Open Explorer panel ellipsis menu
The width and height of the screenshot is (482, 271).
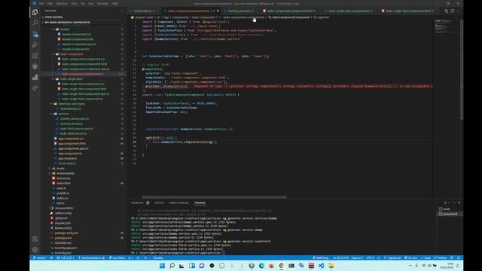tap(122, 11)
